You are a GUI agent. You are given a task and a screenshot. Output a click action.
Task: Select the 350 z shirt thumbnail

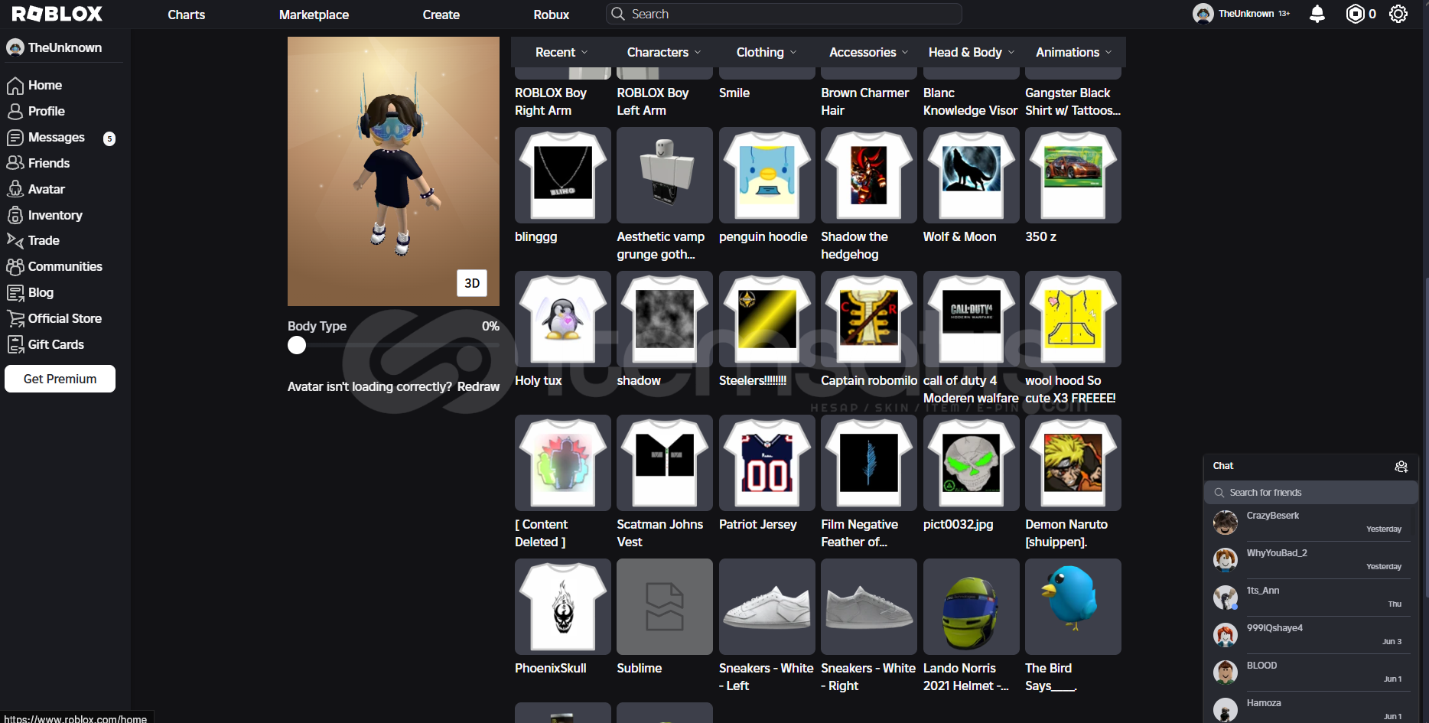pos(1073,175)
